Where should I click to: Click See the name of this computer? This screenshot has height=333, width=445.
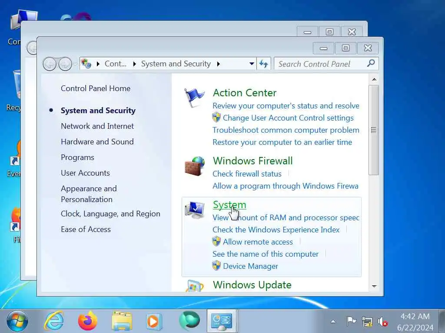(x=266, y=254)
